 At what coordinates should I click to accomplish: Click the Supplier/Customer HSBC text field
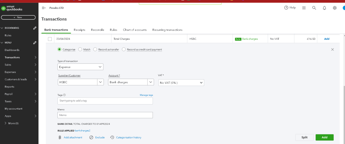(x=77, y=82)
